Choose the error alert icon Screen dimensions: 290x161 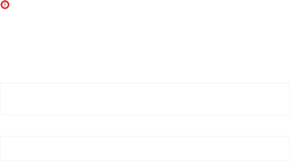[x=5, y=5]
